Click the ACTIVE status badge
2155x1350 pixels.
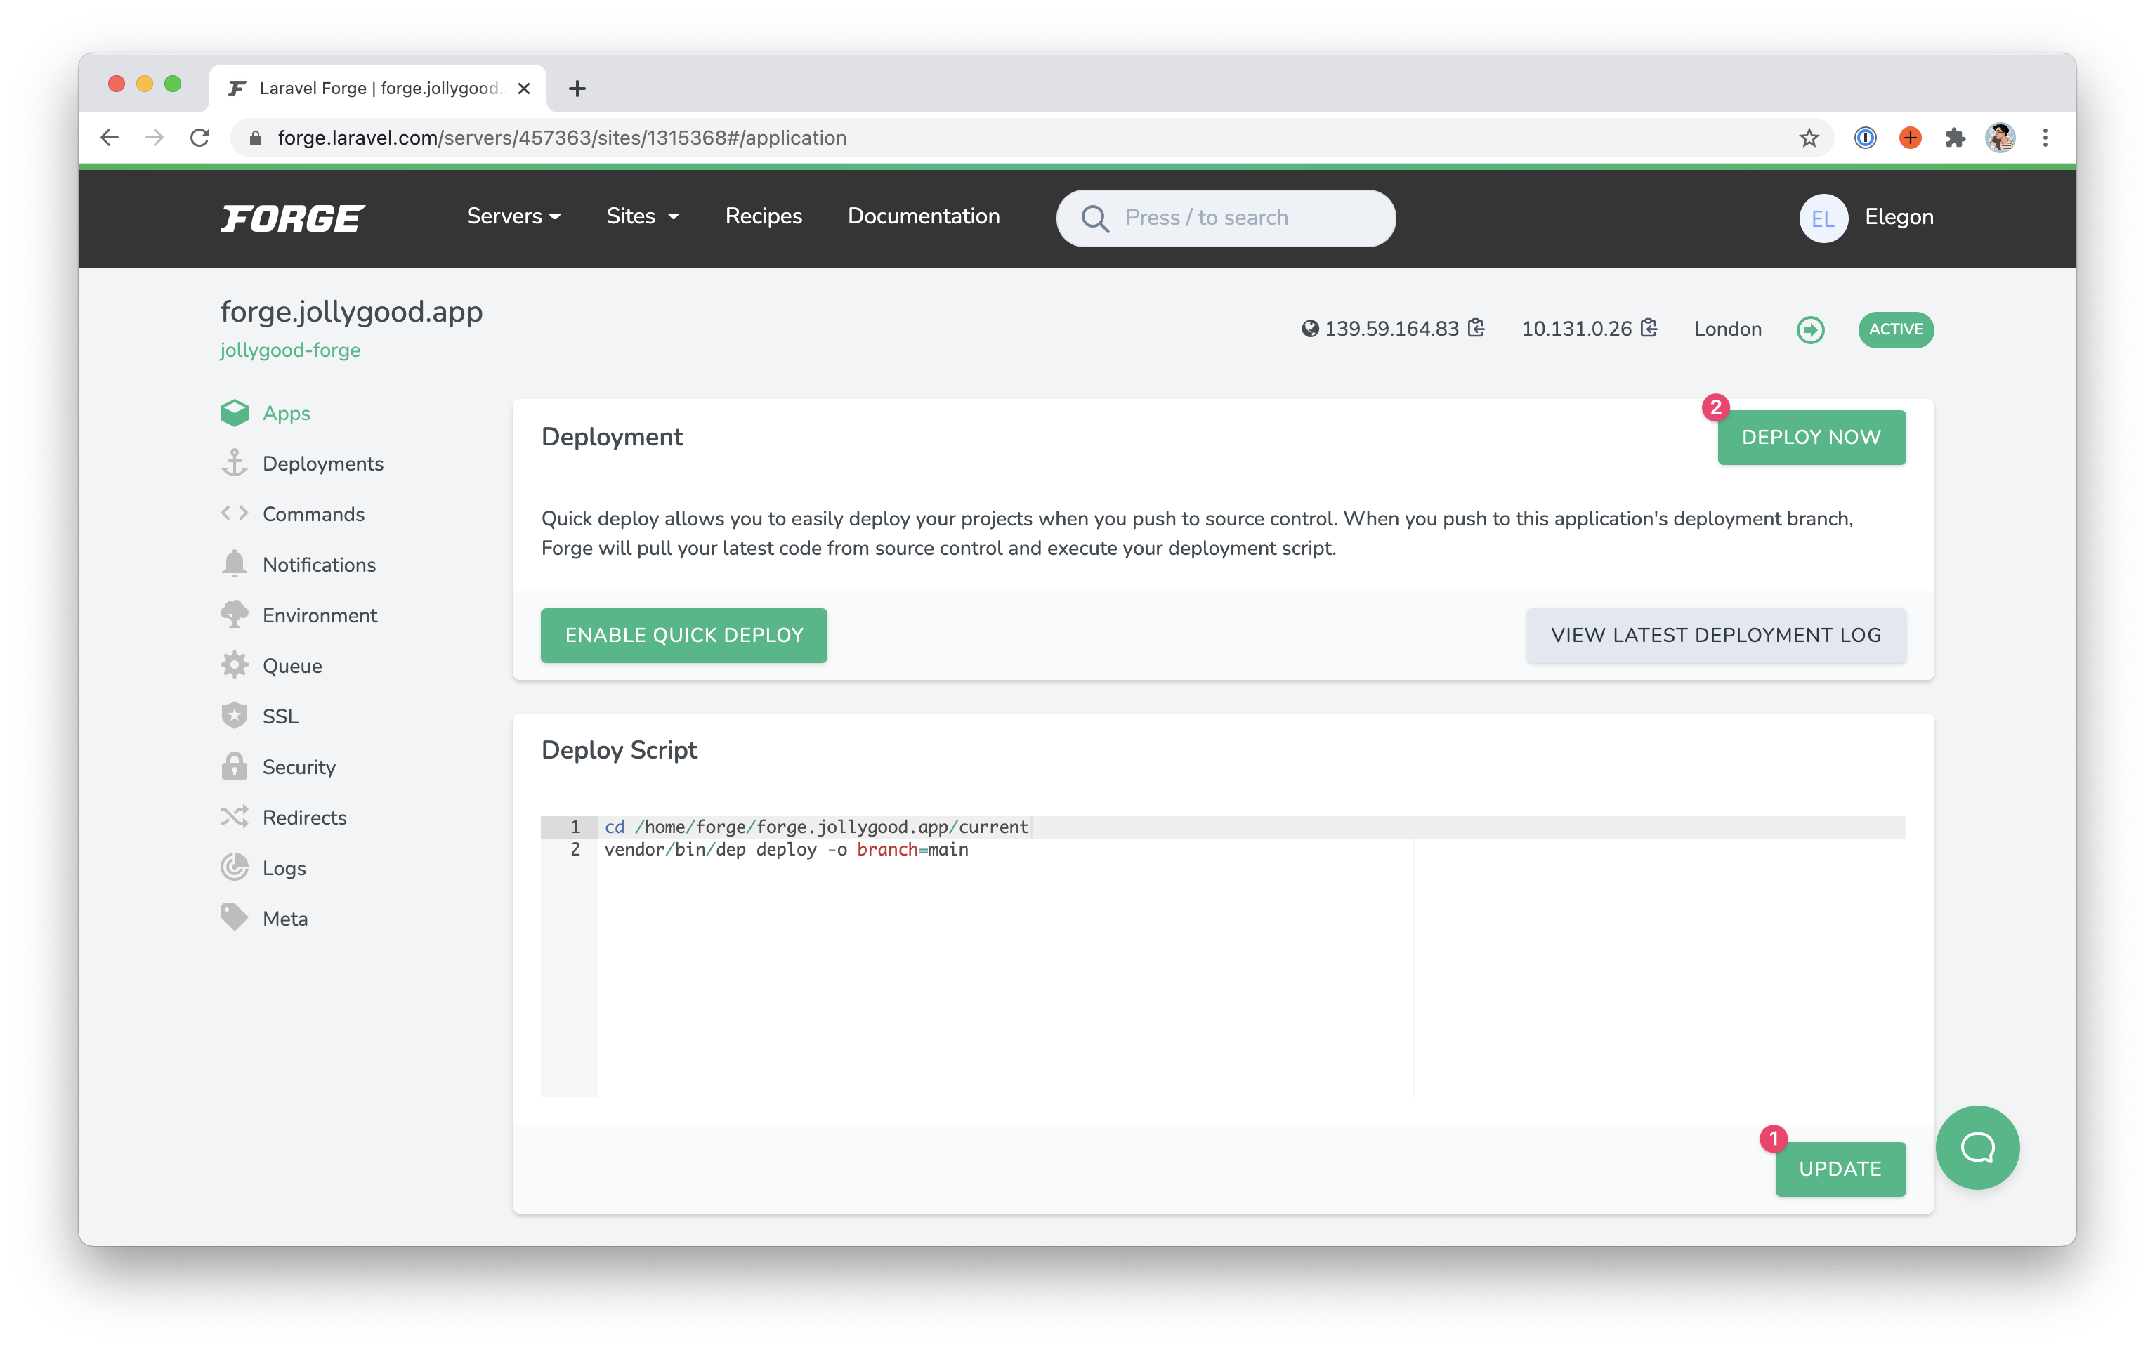(x=1895, y=329)
